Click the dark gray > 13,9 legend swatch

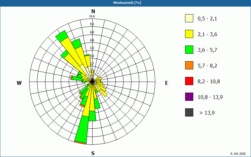tap(189, 112)
